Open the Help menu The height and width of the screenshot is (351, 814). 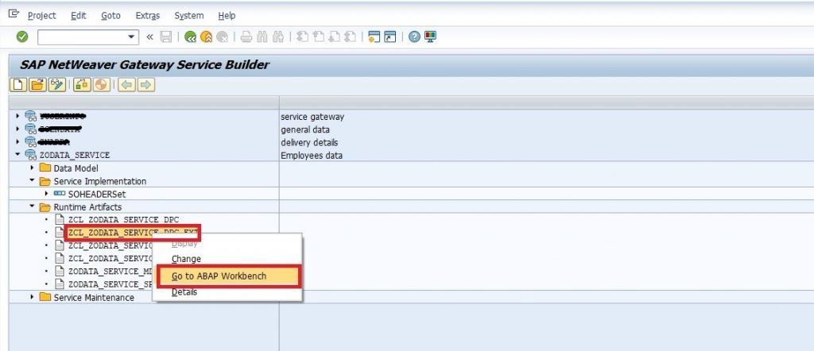point(227,16)
